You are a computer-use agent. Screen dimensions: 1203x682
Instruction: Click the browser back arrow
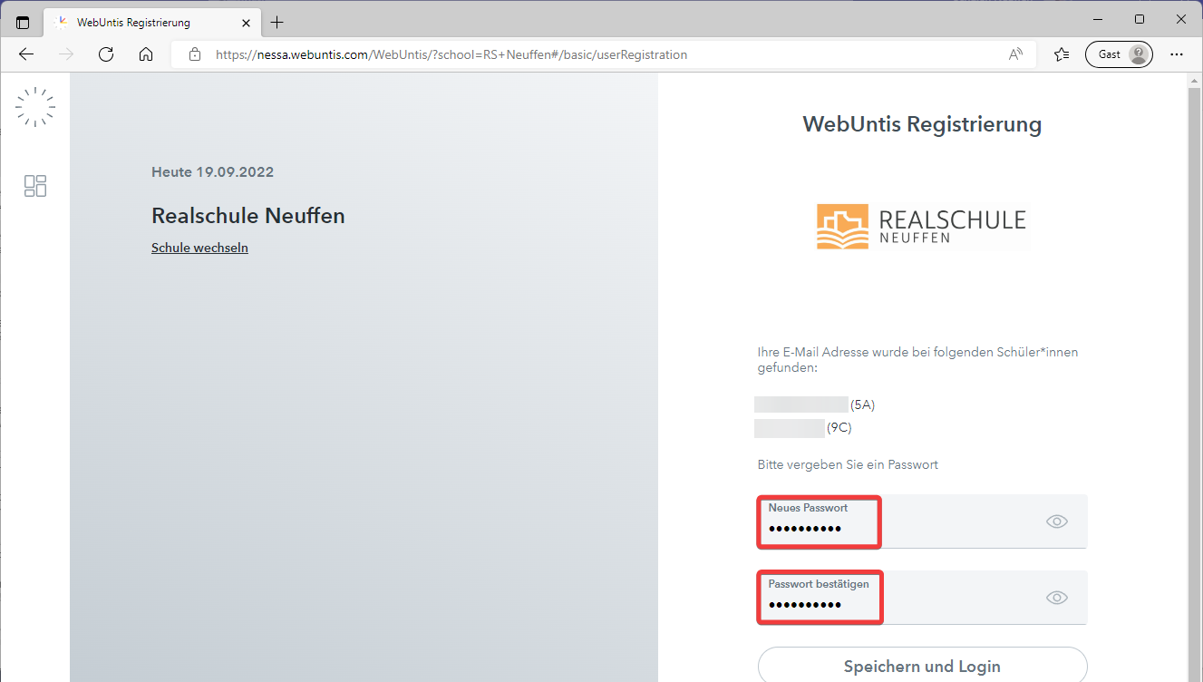coord(26,54)
